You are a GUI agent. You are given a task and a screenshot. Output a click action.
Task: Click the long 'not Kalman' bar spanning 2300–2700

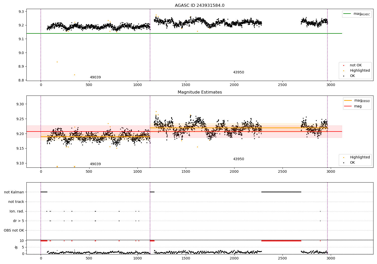click(281, 192)
